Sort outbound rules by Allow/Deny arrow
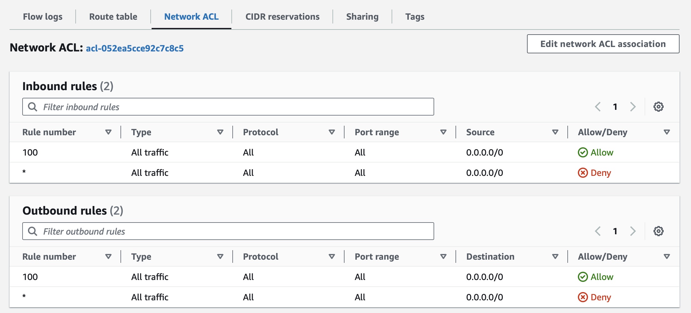 point(667,256)
